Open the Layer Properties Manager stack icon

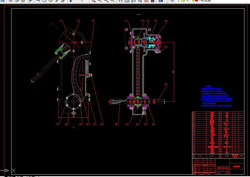pos(172,1)
